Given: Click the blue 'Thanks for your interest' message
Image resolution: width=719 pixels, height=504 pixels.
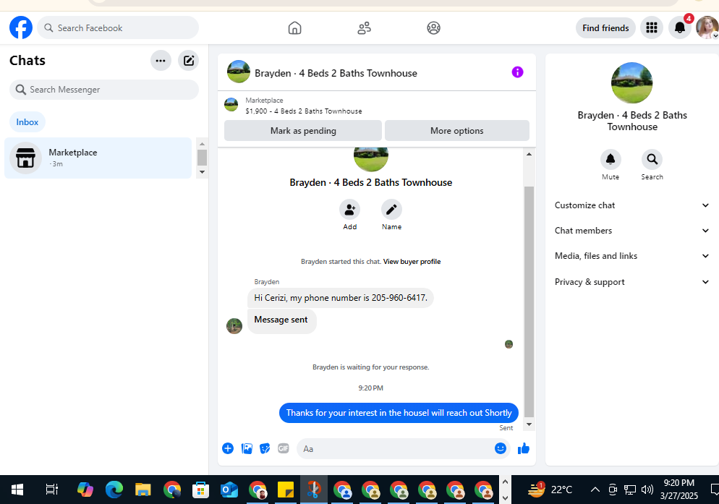Looking at the screenshot, I should (399, 413).
